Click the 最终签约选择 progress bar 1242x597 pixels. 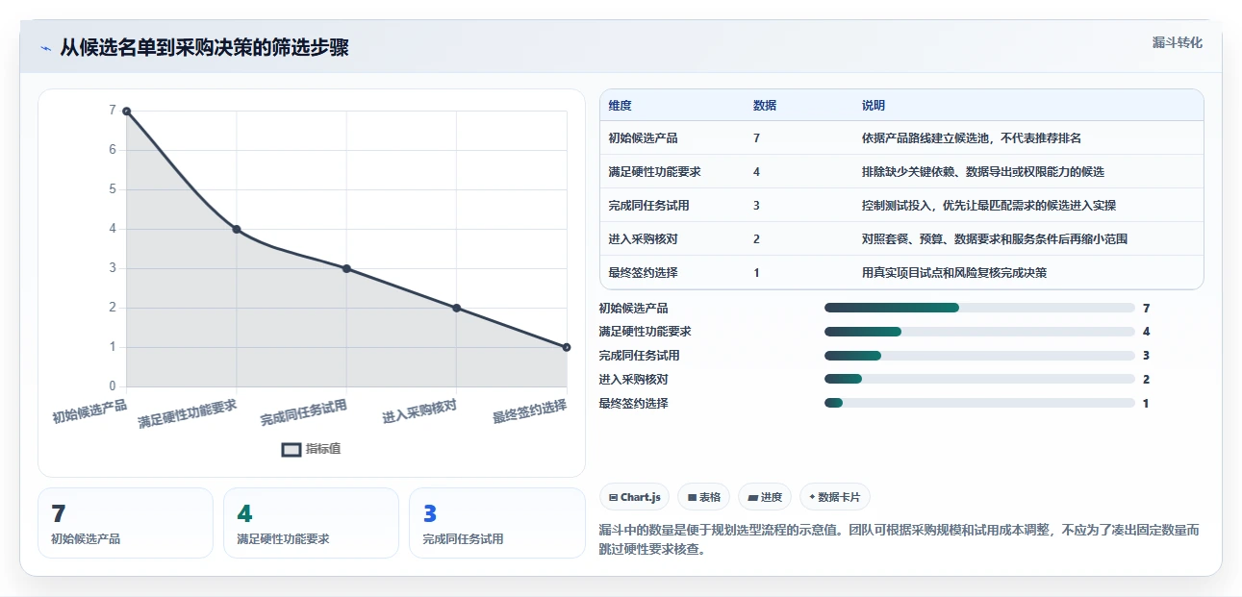pyautogui.click(x=979, y=403)
